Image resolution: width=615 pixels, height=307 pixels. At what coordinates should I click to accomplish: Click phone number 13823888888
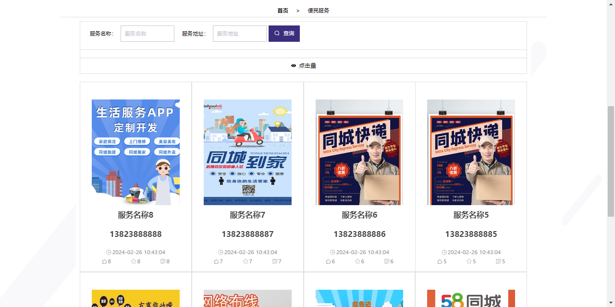tap(135, 234)
